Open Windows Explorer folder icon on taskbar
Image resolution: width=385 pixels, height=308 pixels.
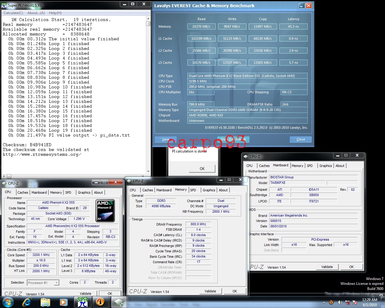point(45,302)
